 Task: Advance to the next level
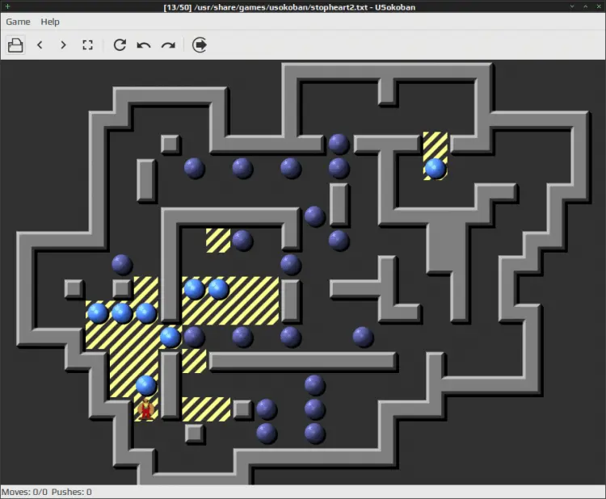63,45
